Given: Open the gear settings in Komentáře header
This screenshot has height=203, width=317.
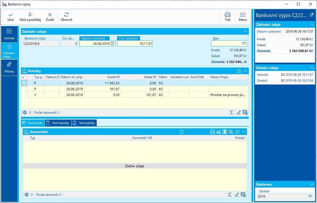Looking at the screenshot, I should pyautogui.click(x=231, y=132).
